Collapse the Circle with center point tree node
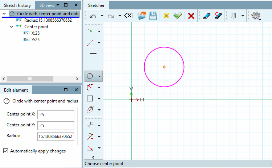 tap(4, 13)
